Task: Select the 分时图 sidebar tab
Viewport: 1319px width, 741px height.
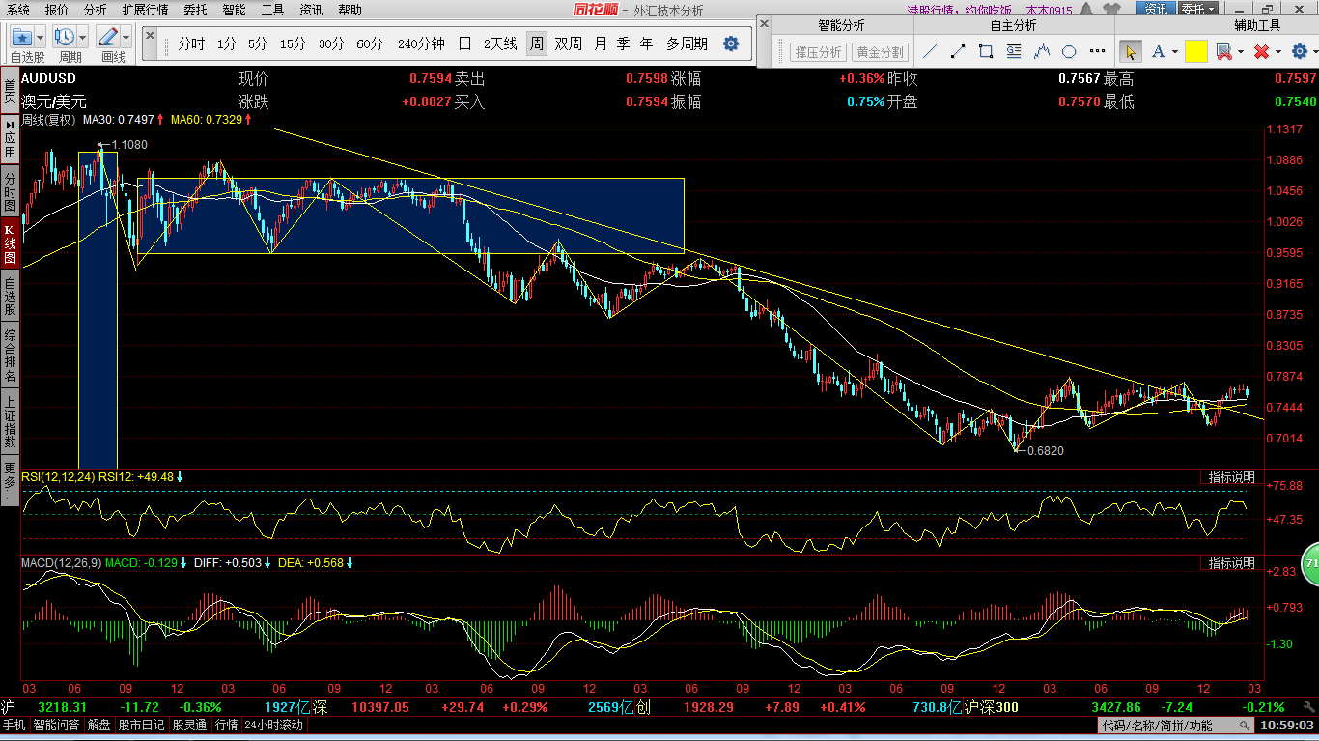Action: point(10,191)
